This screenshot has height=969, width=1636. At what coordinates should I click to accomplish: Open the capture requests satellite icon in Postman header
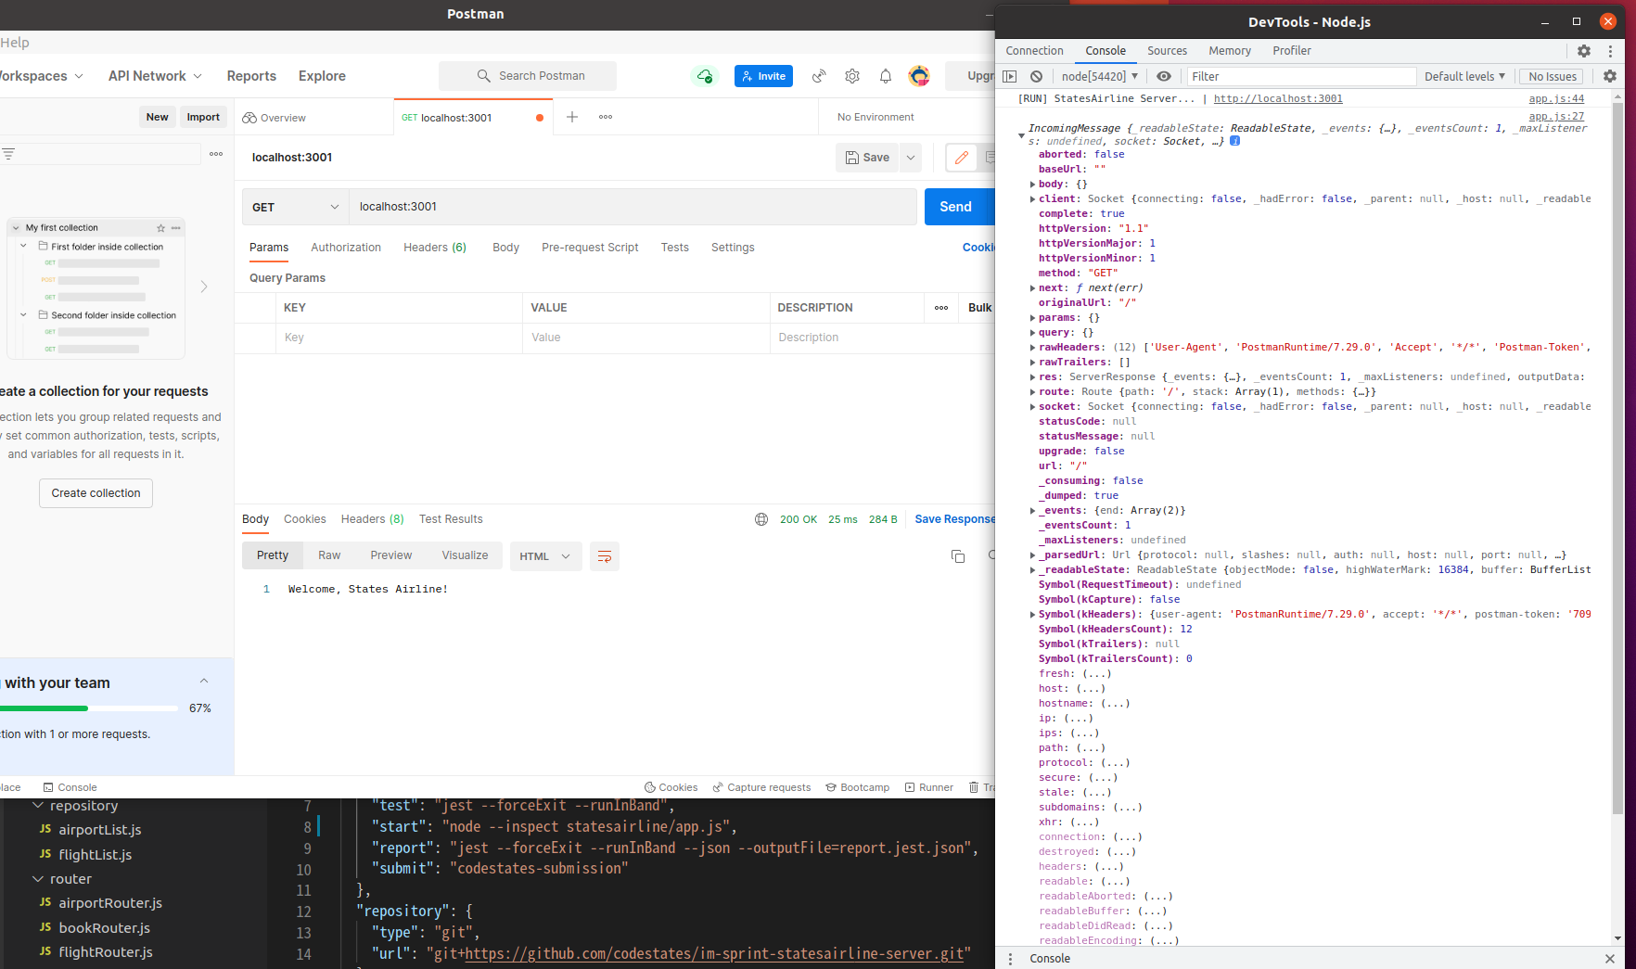click(819, 76)
